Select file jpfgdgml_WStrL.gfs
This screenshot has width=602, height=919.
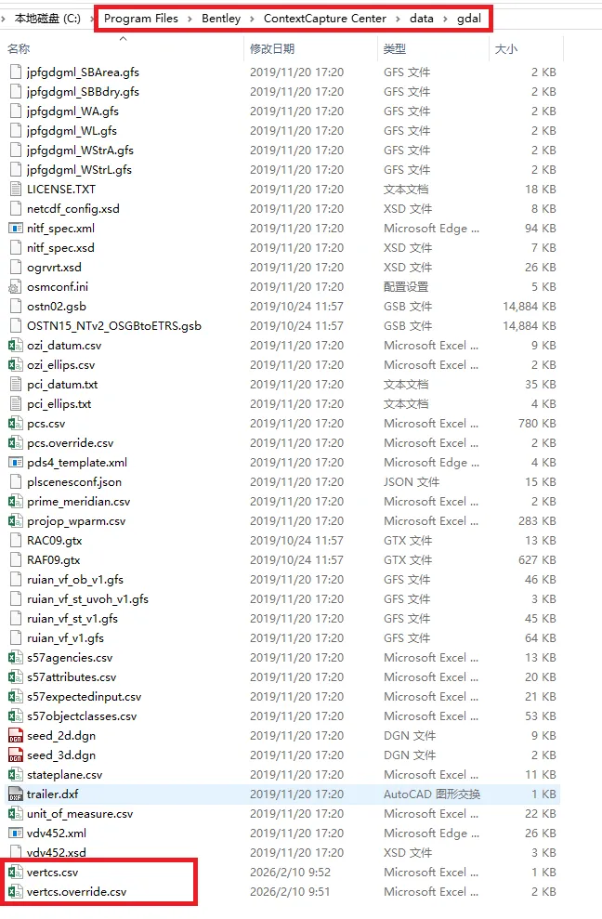tap(79, 169)
